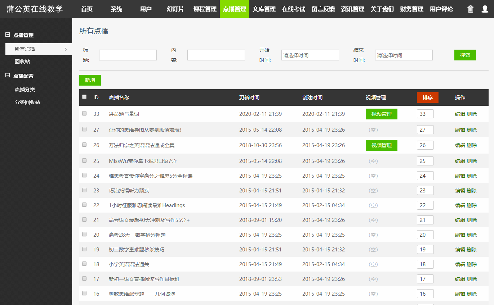The width and height of the screenshot is (494, 305).
Task: Click the orange 排序 button
Action: [427, 97]
